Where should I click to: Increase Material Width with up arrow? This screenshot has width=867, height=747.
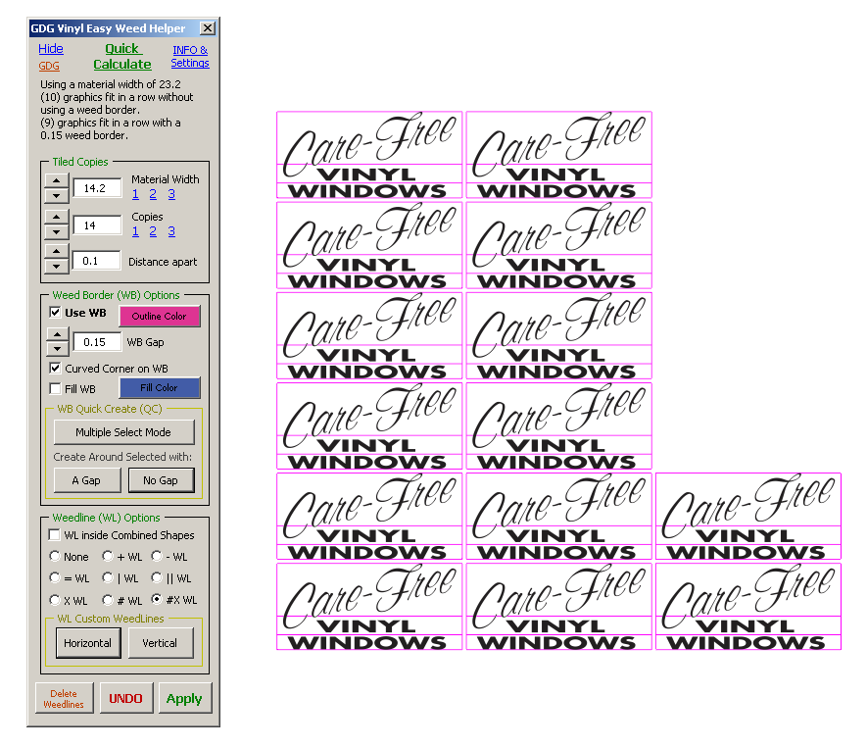coord(57,180)
